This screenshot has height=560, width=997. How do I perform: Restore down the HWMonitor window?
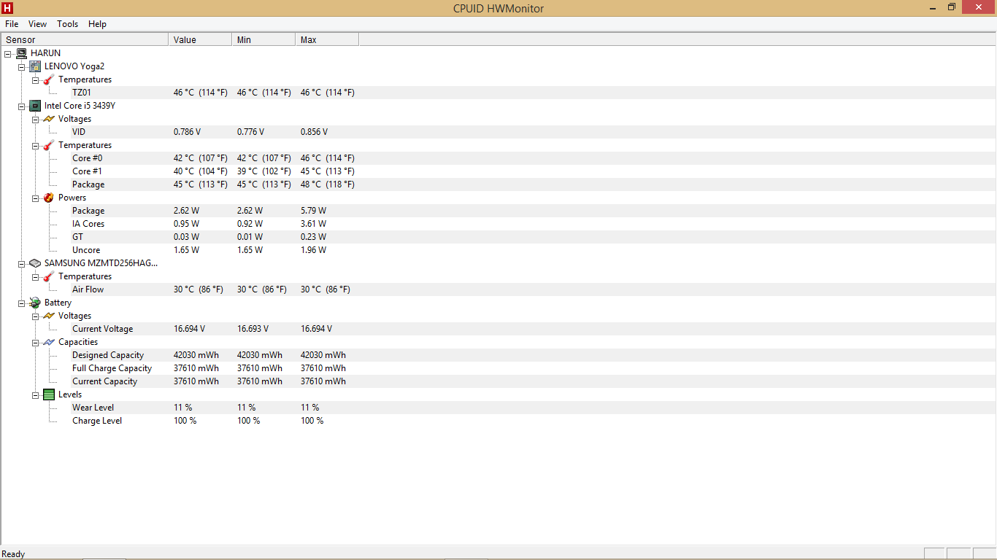point(952,7)
